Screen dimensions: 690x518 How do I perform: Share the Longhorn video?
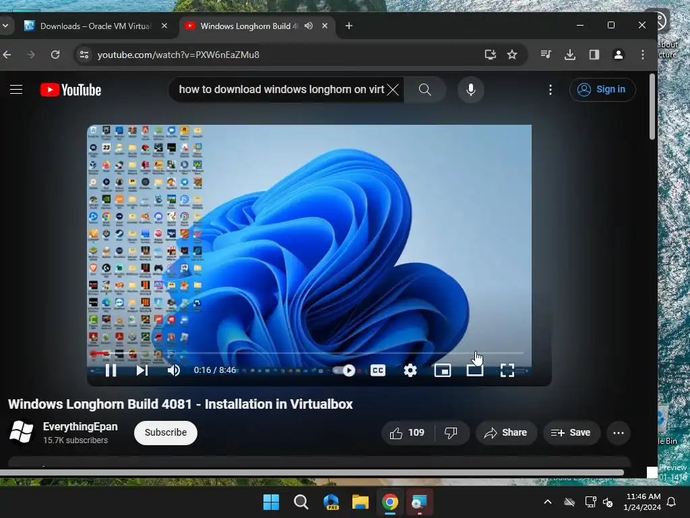point(506,432)
